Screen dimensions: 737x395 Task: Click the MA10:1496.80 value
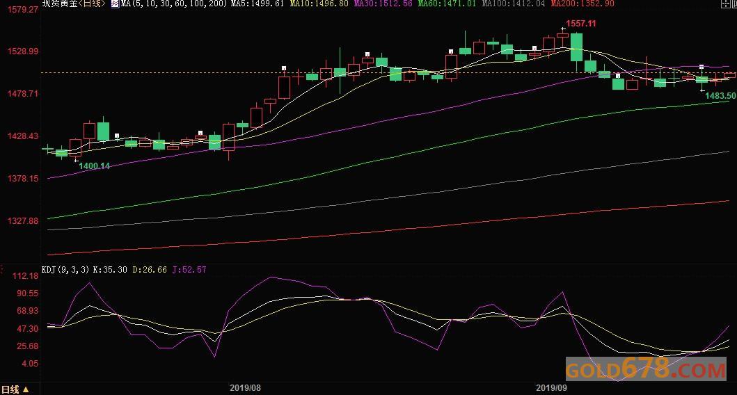click(x=319, y=3)
